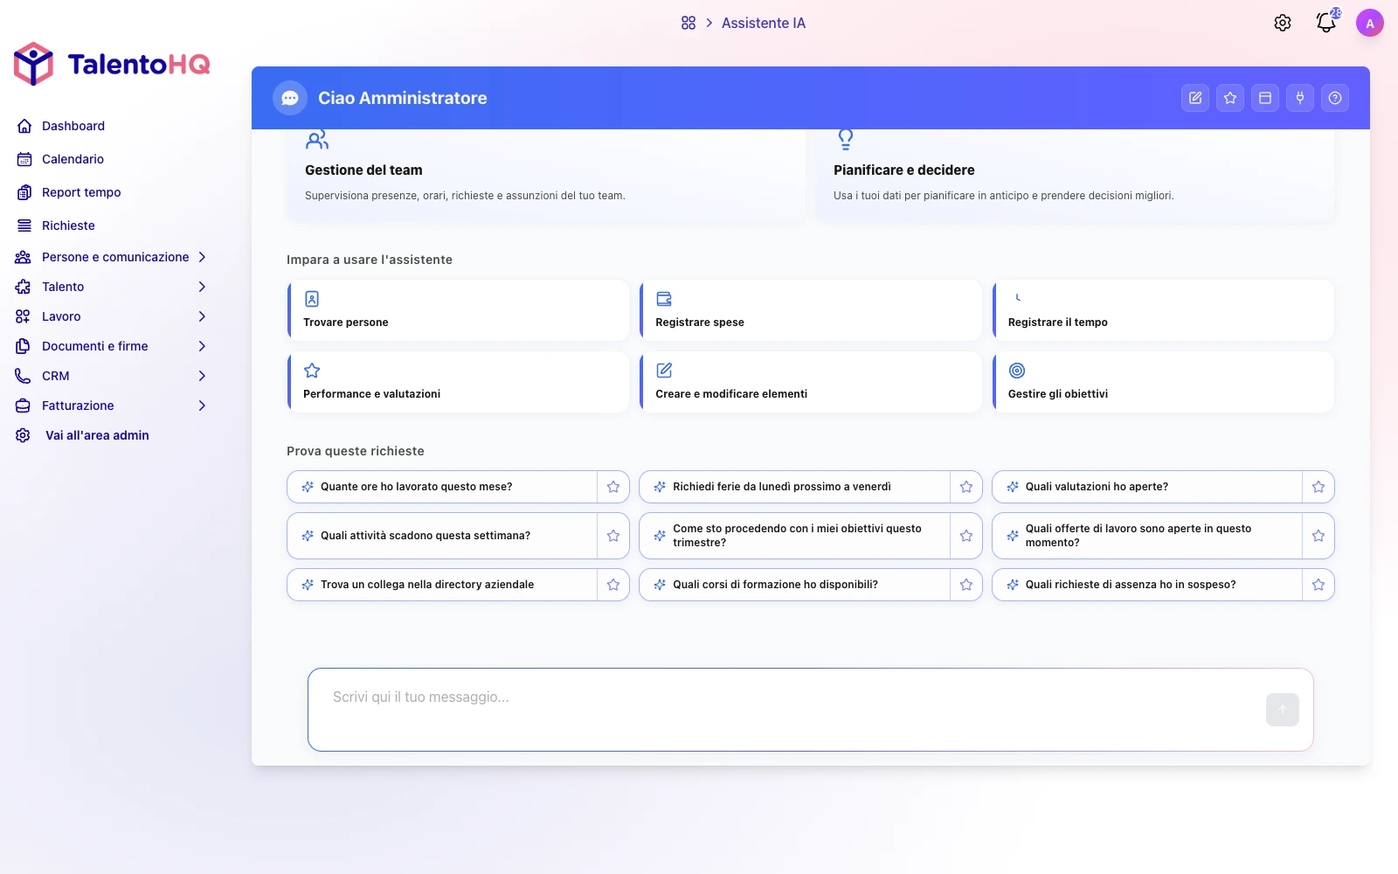Image resolution: width=1398 pixels, height=874 pixels.
Task: Open settings gear in top bar
Action: click(x=1283, y=24)
